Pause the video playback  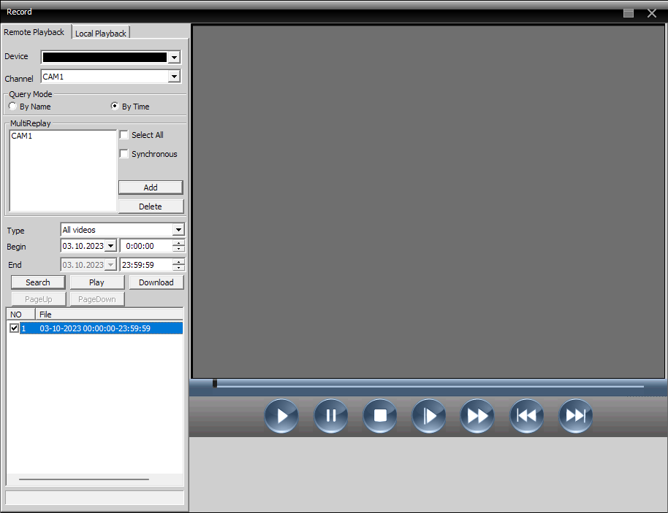point(331,416)
